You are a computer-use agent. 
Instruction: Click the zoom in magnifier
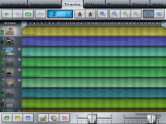[x=115, y=14]
